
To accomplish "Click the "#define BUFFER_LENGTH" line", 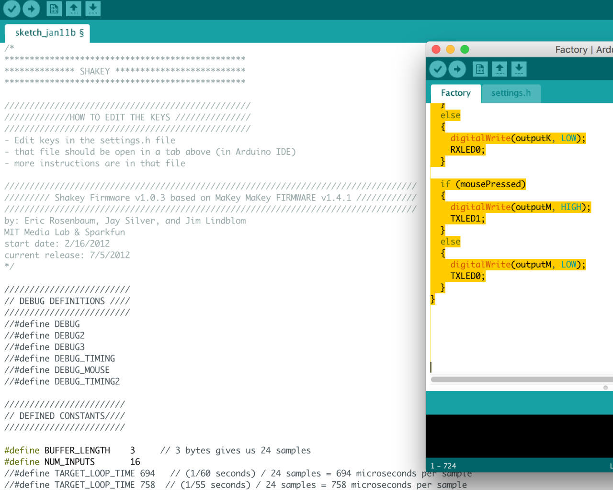I will [158, 450].
